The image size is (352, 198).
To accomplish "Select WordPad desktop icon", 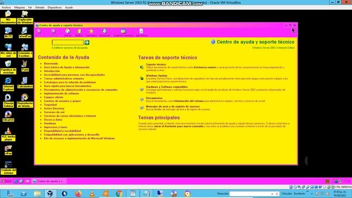I will coord(25,32).
